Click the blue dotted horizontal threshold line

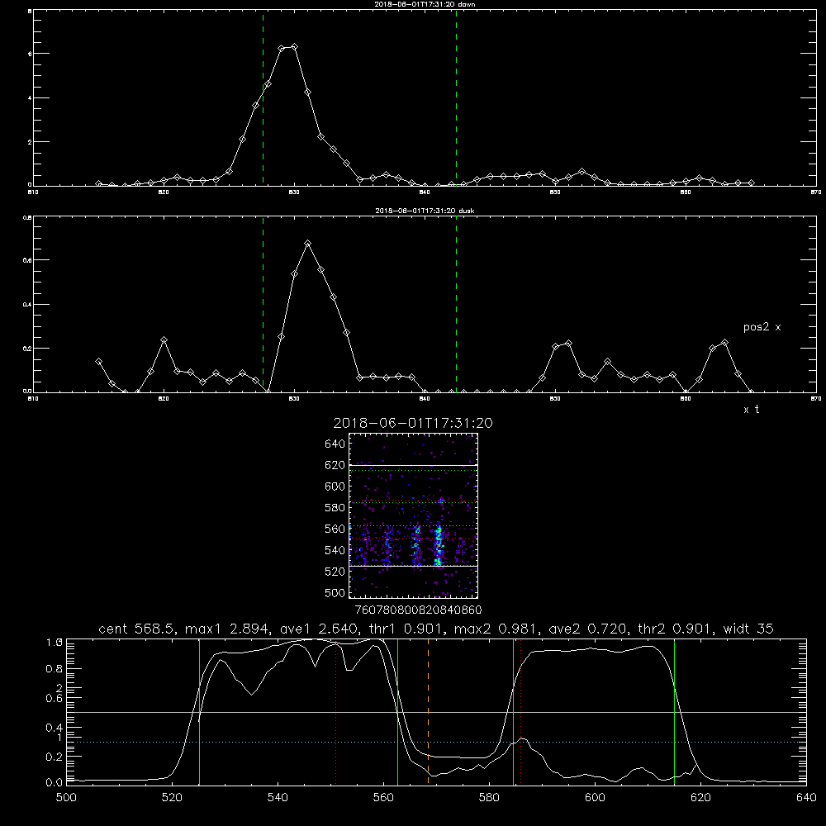[x=436, y=742]
